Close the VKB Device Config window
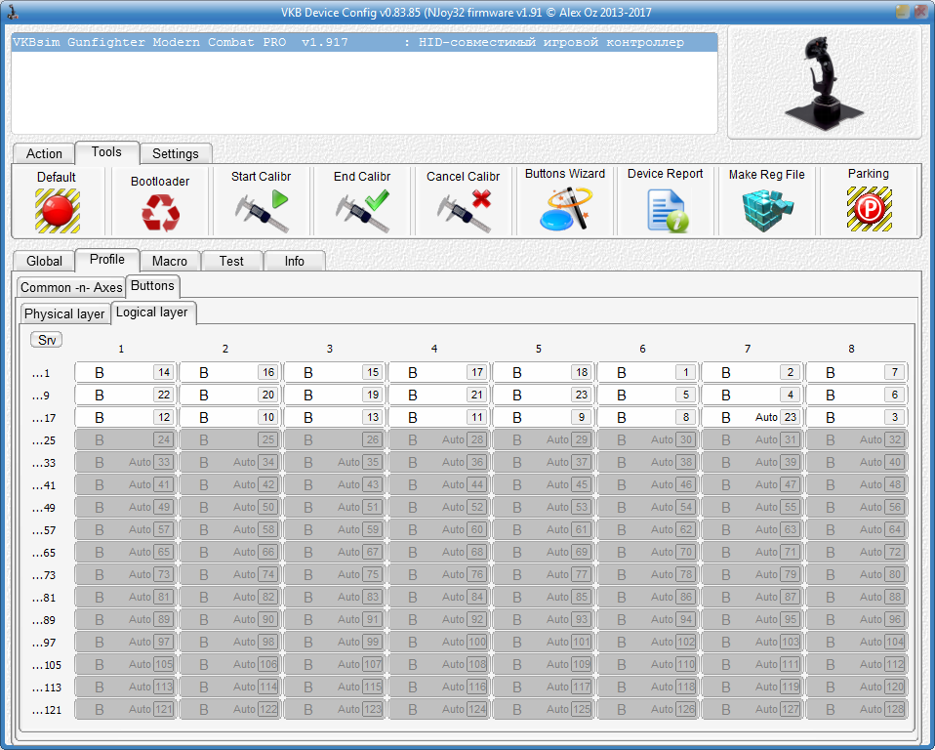The width and height of the screenshot is (935, 750). 922,12
